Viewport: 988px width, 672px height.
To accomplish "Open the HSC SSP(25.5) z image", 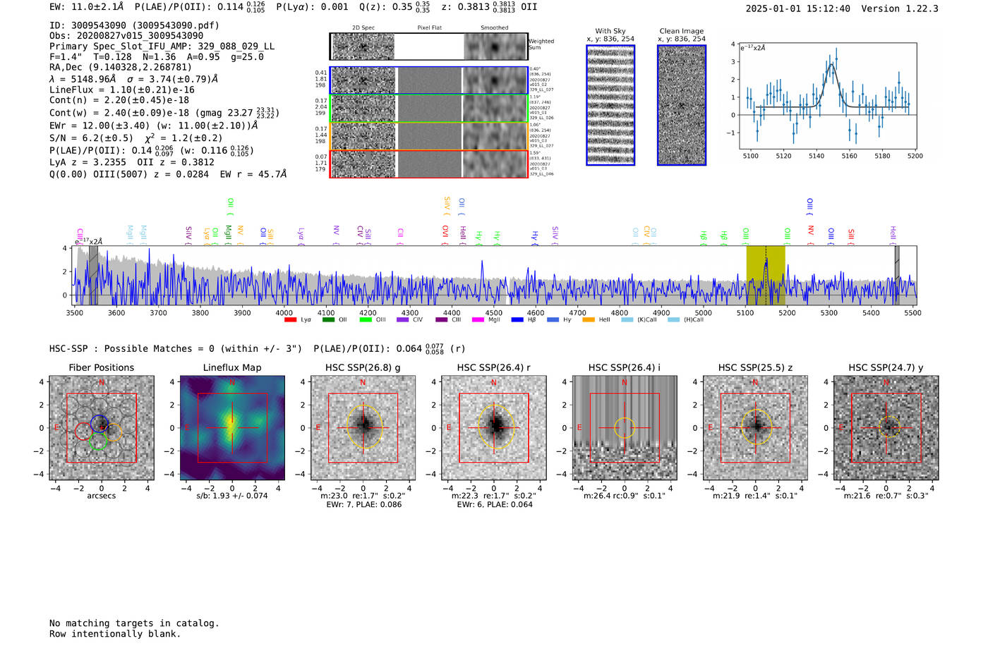I will pyautogui.click(x=755, y=428).
